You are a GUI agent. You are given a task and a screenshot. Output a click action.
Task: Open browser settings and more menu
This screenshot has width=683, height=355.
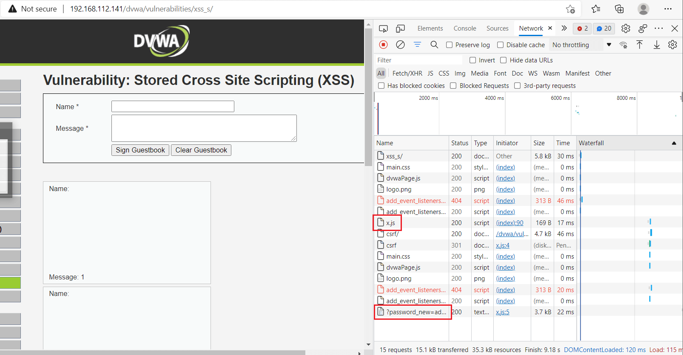668,9
